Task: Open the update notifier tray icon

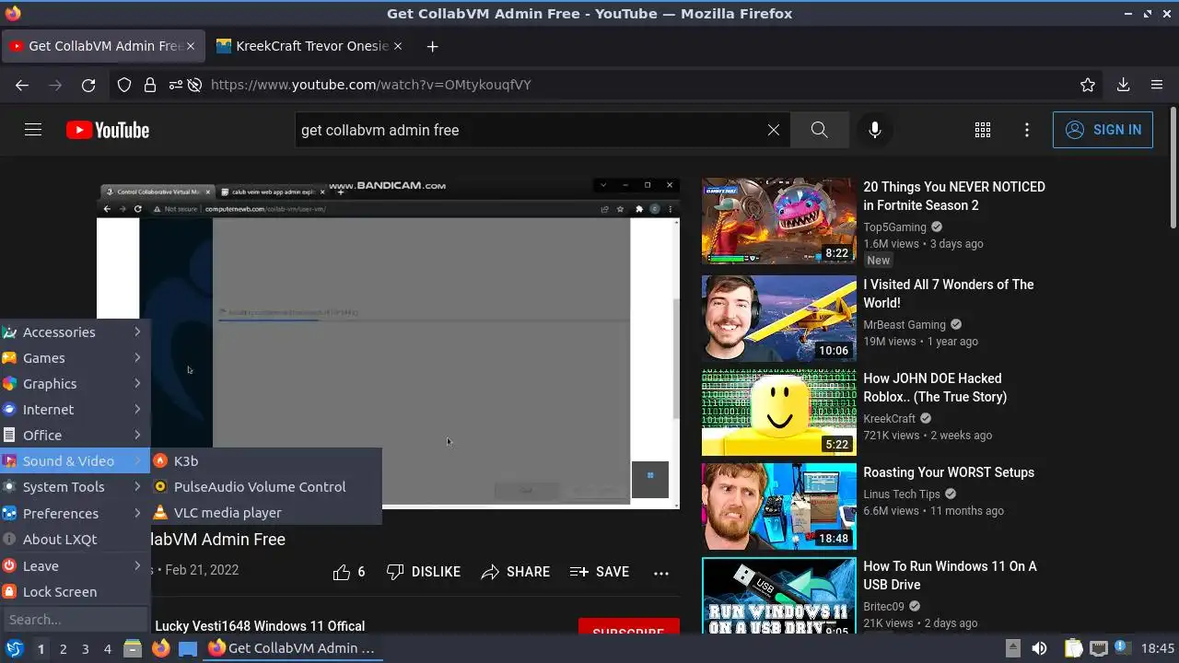Action: pyautogui.click(x=1123, y=648)
